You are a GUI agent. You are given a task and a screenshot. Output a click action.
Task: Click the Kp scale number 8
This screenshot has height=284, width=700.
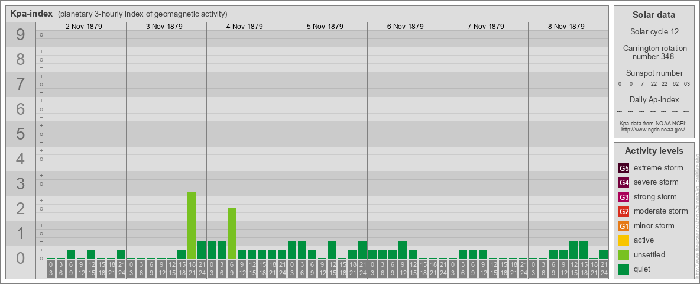[x=20, y=59]
